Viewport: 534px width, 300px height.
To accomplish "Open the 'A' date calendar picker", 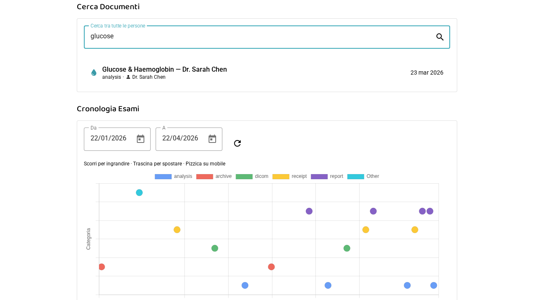I will click(212, 139).
